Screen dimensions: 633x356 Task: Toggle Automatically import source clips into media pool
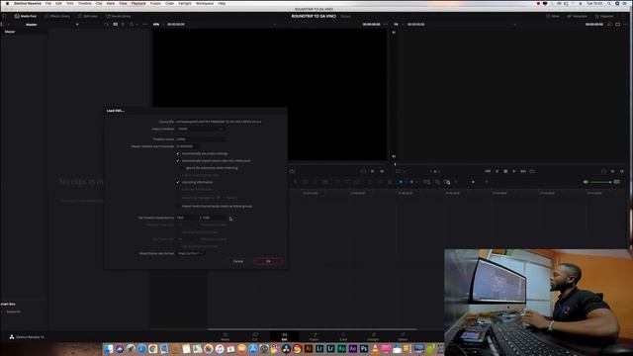pyautogui.click(x=178, y=160)
